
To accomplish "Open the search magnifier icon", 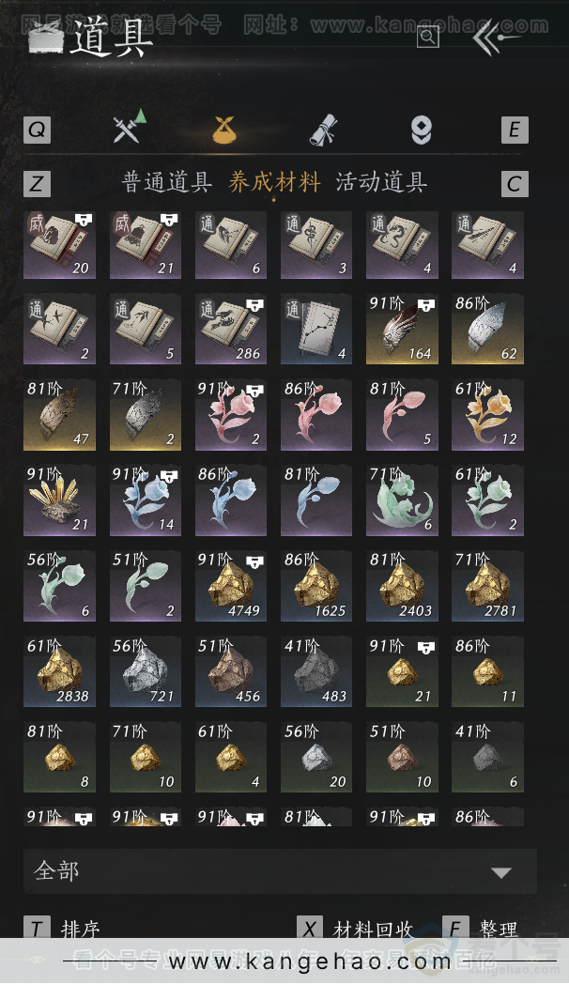I will [x=427, y=37].
